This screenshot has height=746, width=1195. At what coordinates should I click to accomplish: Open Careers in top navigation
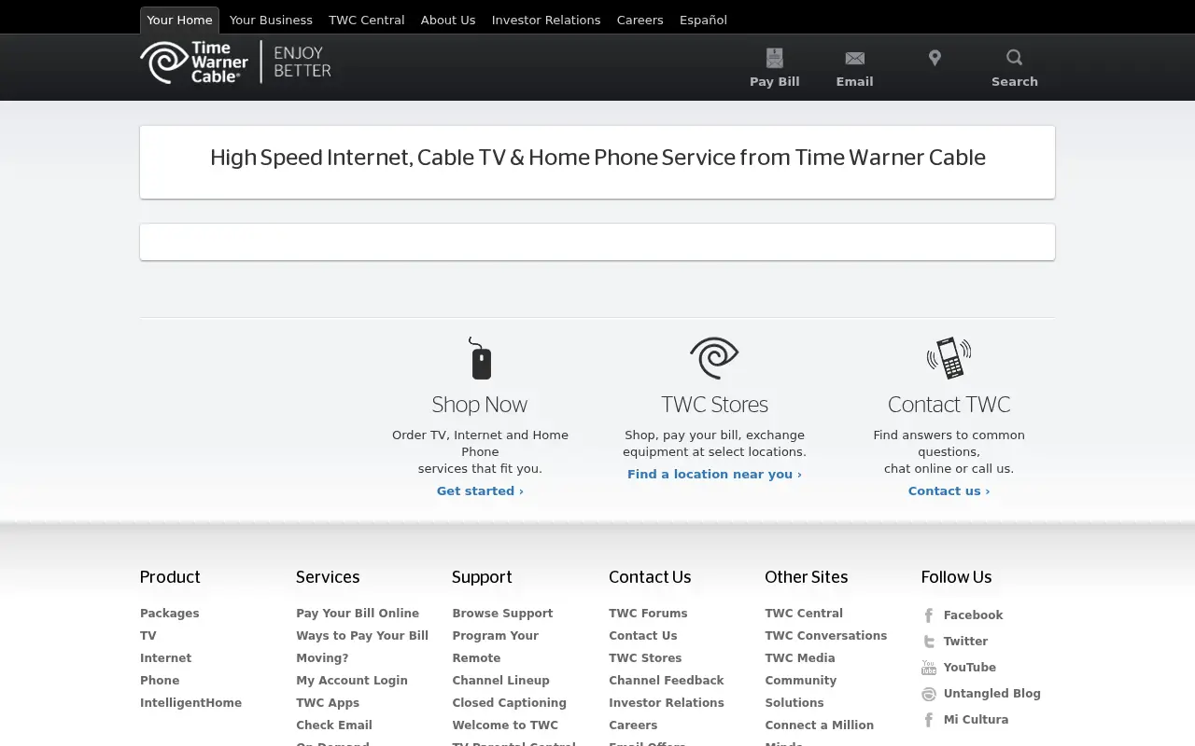(640, 20)
